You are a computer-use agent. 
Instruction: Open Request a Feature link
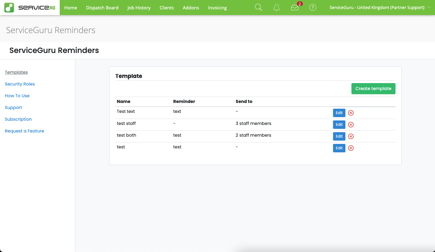[24, 131]
